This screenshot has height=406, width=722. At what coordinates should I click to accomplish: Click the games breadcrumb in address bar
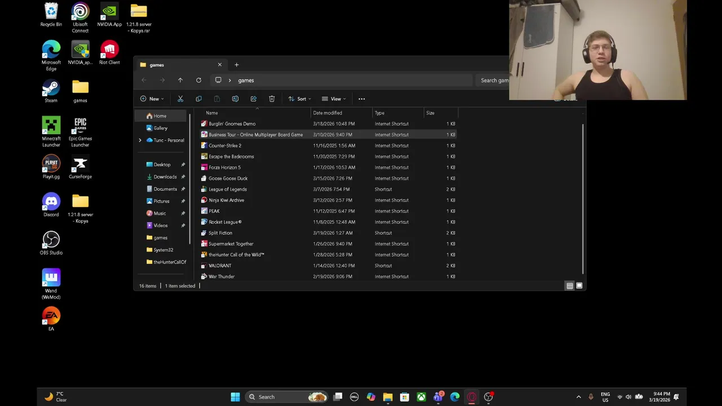pyautogui.click(x=246, y=80)
